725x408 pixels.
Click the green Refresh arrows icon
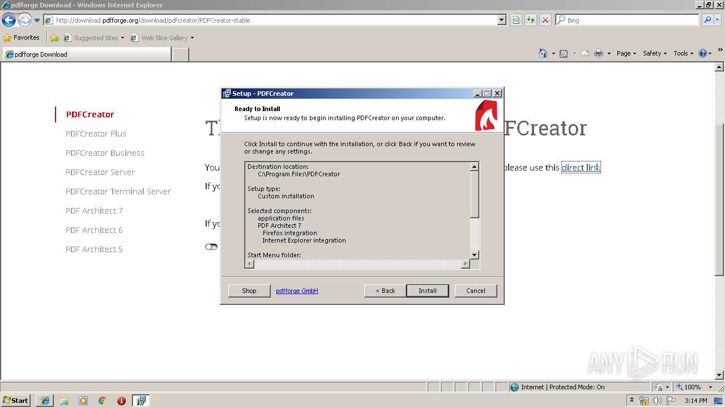coord(531,20)
